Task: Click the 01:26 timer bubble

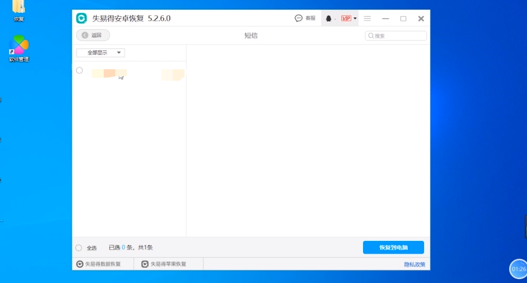Action: [x=518, y=269]
